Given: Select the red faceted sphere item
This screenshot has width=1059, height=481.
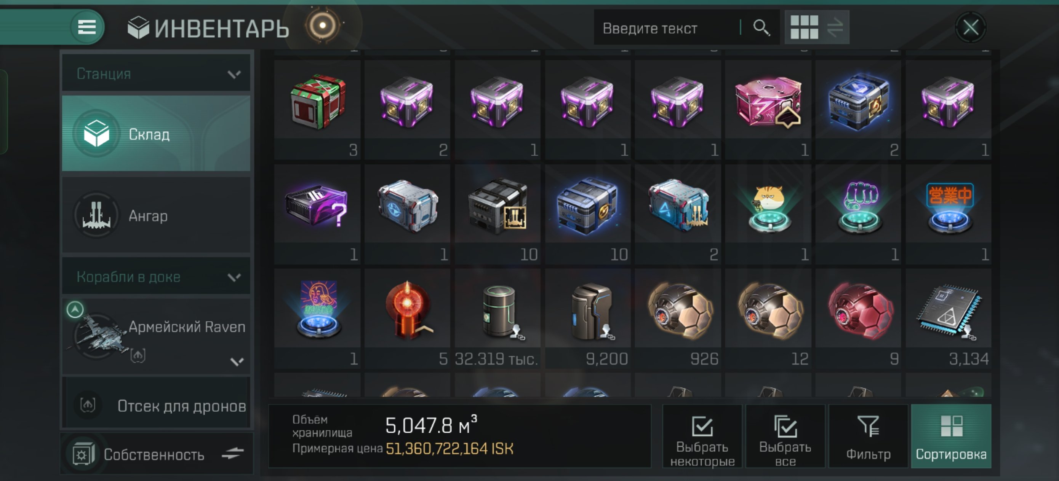Looking at the screenshot, I should 858,319.
